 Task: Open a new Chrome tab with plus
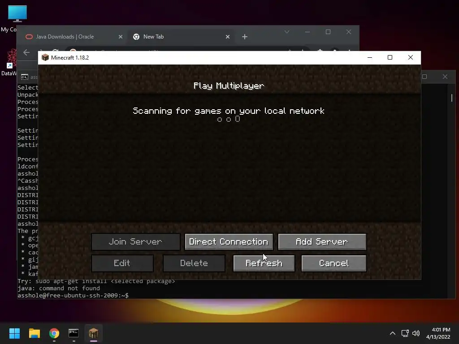[x=245, y=37]
